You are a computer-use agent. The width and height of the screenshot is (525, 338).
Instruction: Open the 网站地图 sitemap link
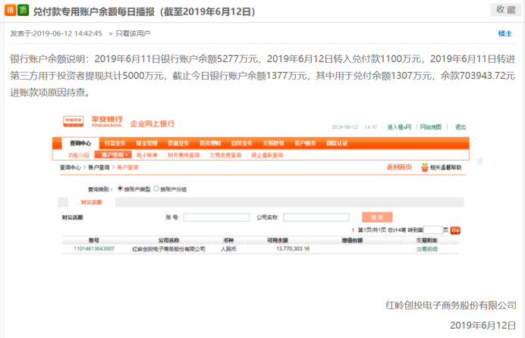click(x=431, y=127)
